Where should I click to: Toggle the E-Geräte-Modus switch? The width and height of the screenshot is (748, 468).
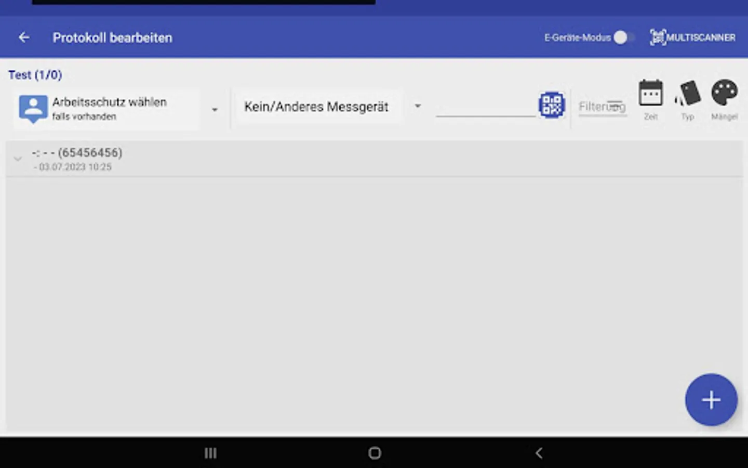click(623, 37)
